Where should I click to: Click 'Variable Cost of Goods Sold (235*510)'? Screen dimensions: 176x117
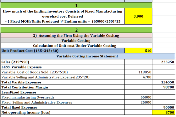(x=63, y=72)
